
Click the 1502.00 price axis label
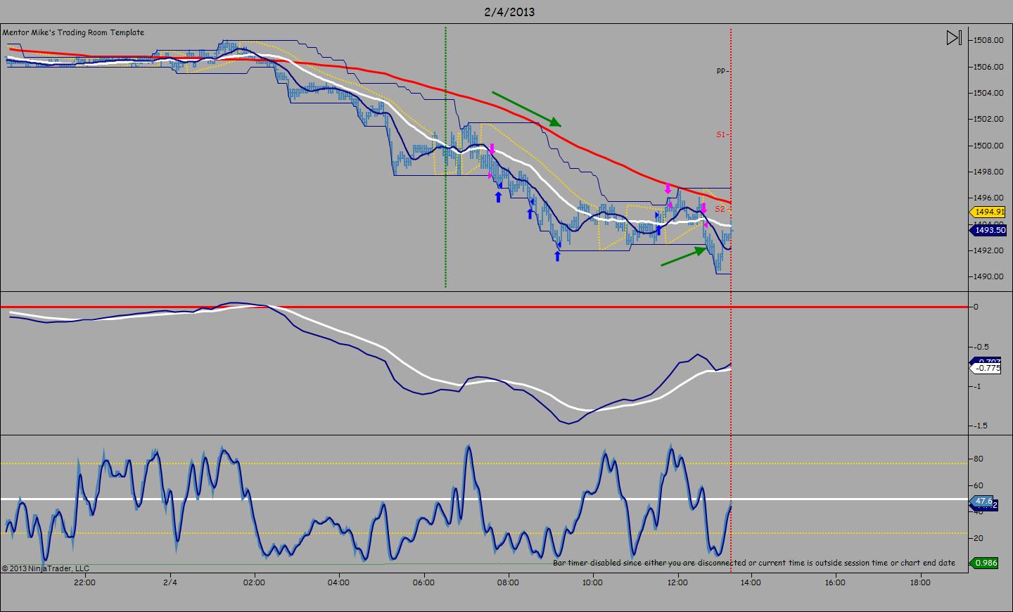click(x=988, y=119)
